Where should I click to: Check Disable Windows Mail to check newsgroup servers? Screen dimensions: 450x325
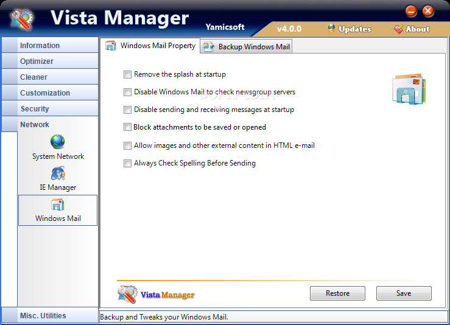click(x=127, y=92)
